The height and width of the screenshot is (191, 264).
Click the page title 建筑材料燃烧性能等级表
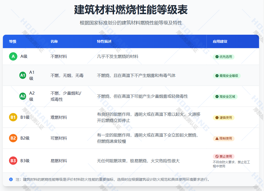pyautogui.click(x=131, y=10)
